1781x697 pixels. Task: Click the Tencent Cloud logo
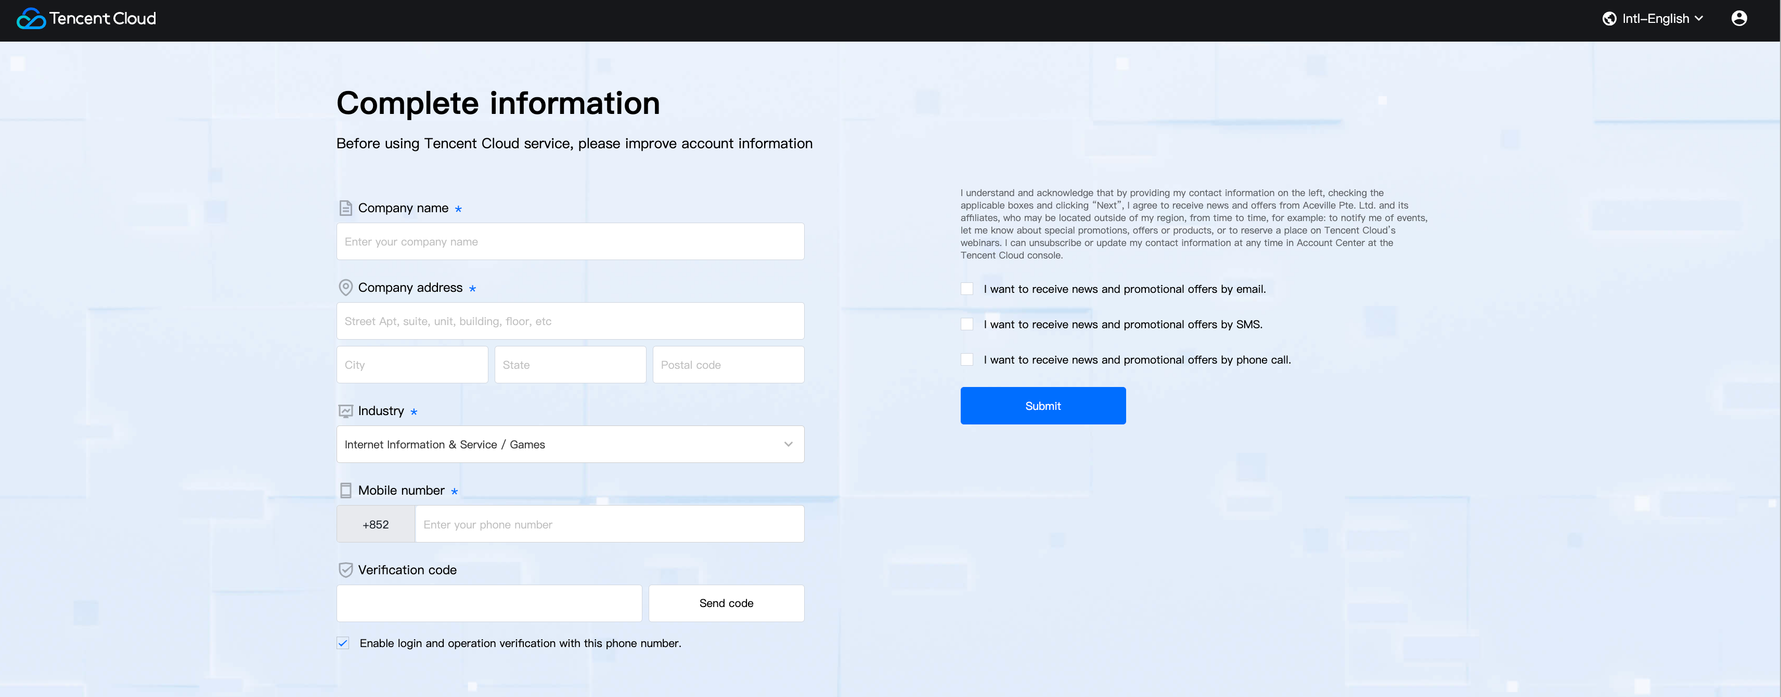pos(86,19)
